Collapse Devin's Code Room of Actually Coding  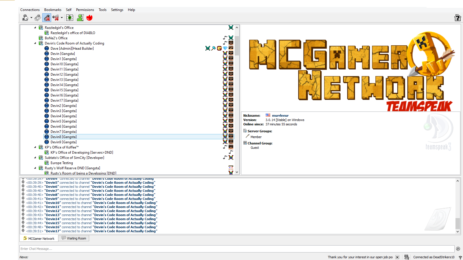35,43
